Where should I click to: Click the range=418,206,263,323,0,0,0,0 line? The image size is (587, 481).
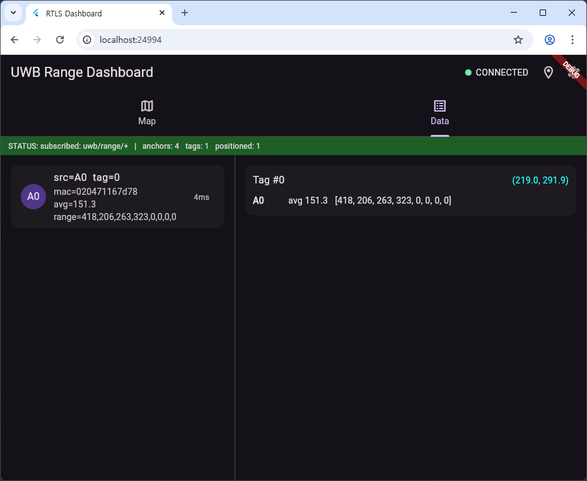pyautogui.click(x=115, y=217)
